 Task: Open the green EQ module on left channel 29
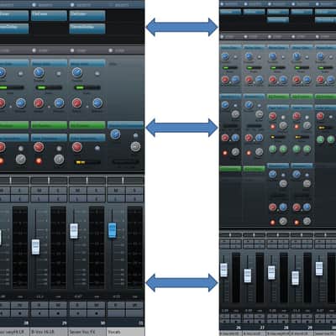pos(49,125)
